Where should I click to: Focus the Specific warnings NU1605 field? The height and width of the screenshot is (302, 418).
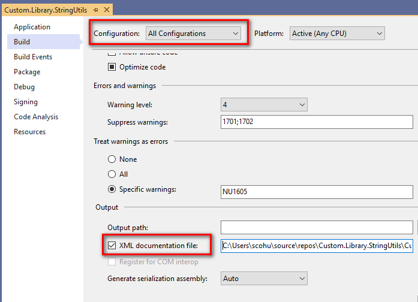[317, 192]
